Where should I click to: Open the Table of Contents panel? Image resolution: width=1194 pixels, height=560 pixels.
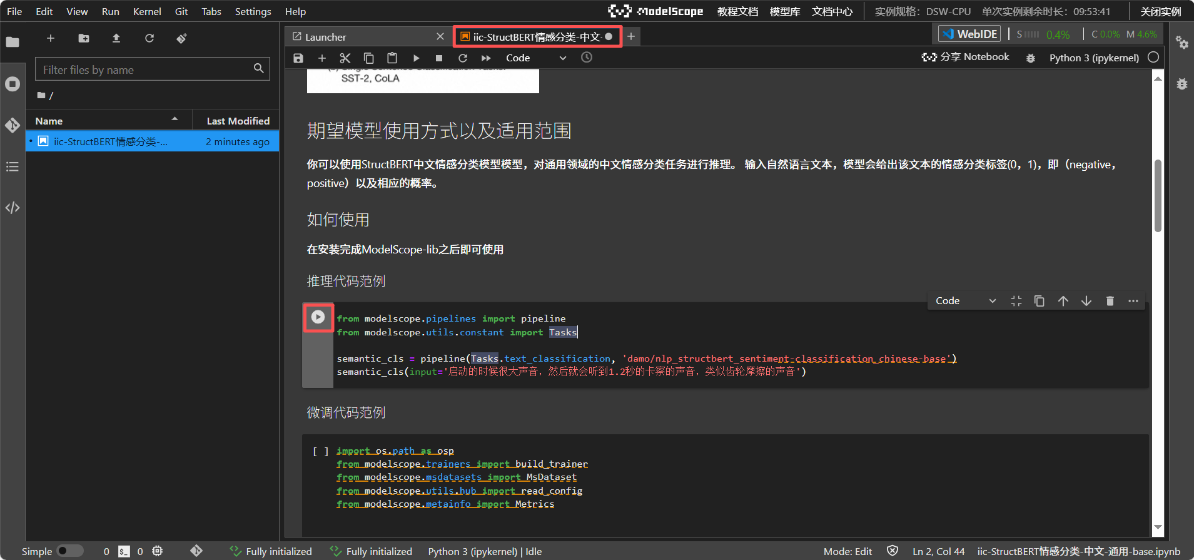(x=13, y=166)
